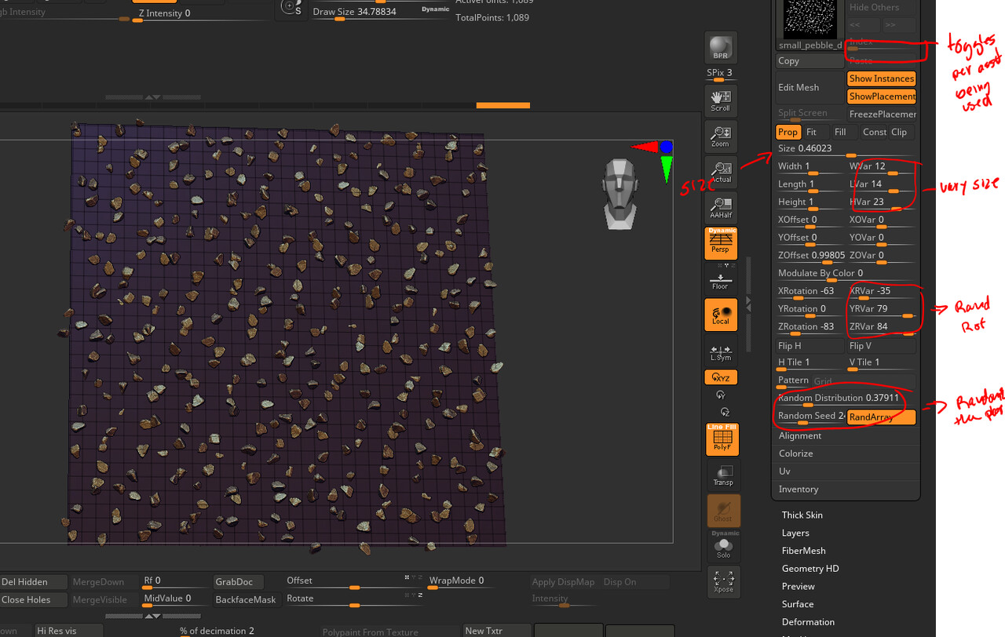
Task: Click Del Hidden button
Action: 34,582
